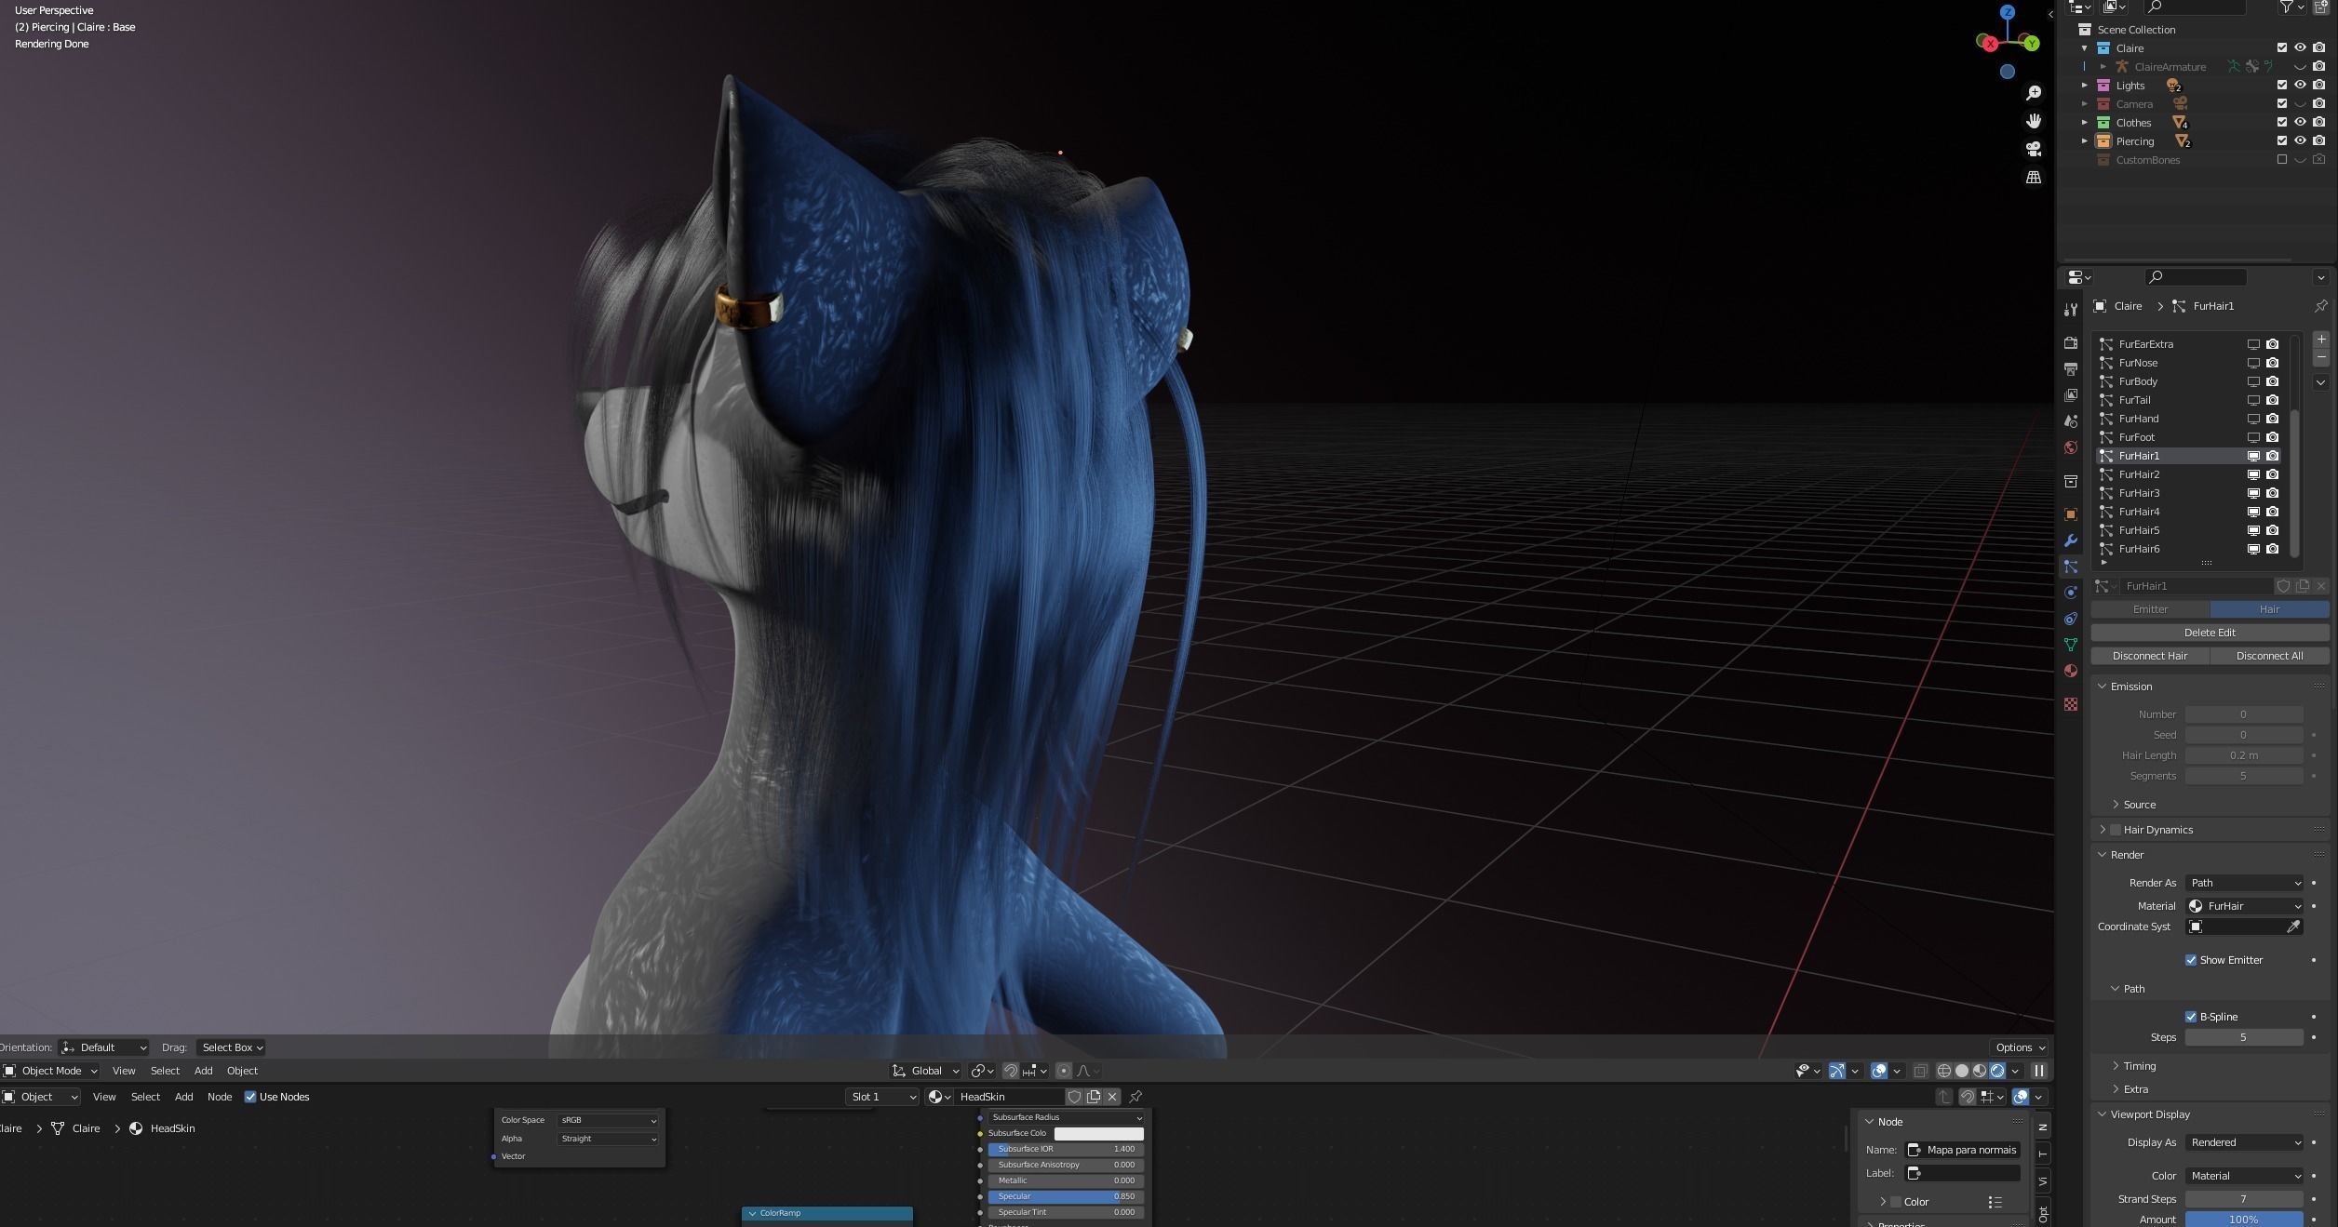Toggle FurBody render visibility camera icon

(x=2272, y=381)
